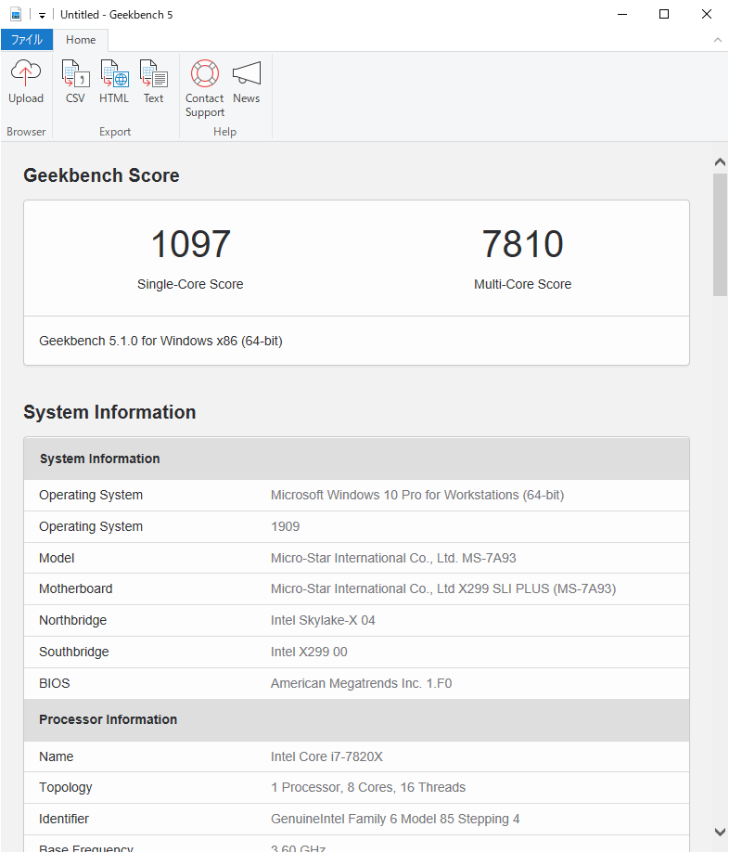Click the large System Information heading
This screenshot has height=853, width=729.
coord(109,412)
